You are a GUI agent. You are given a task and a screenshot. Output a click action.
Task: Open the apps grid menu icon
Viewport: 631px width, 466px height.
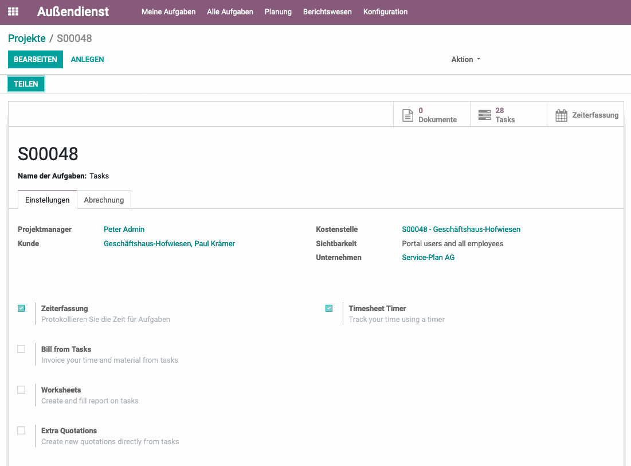click(x=13, y=11)
